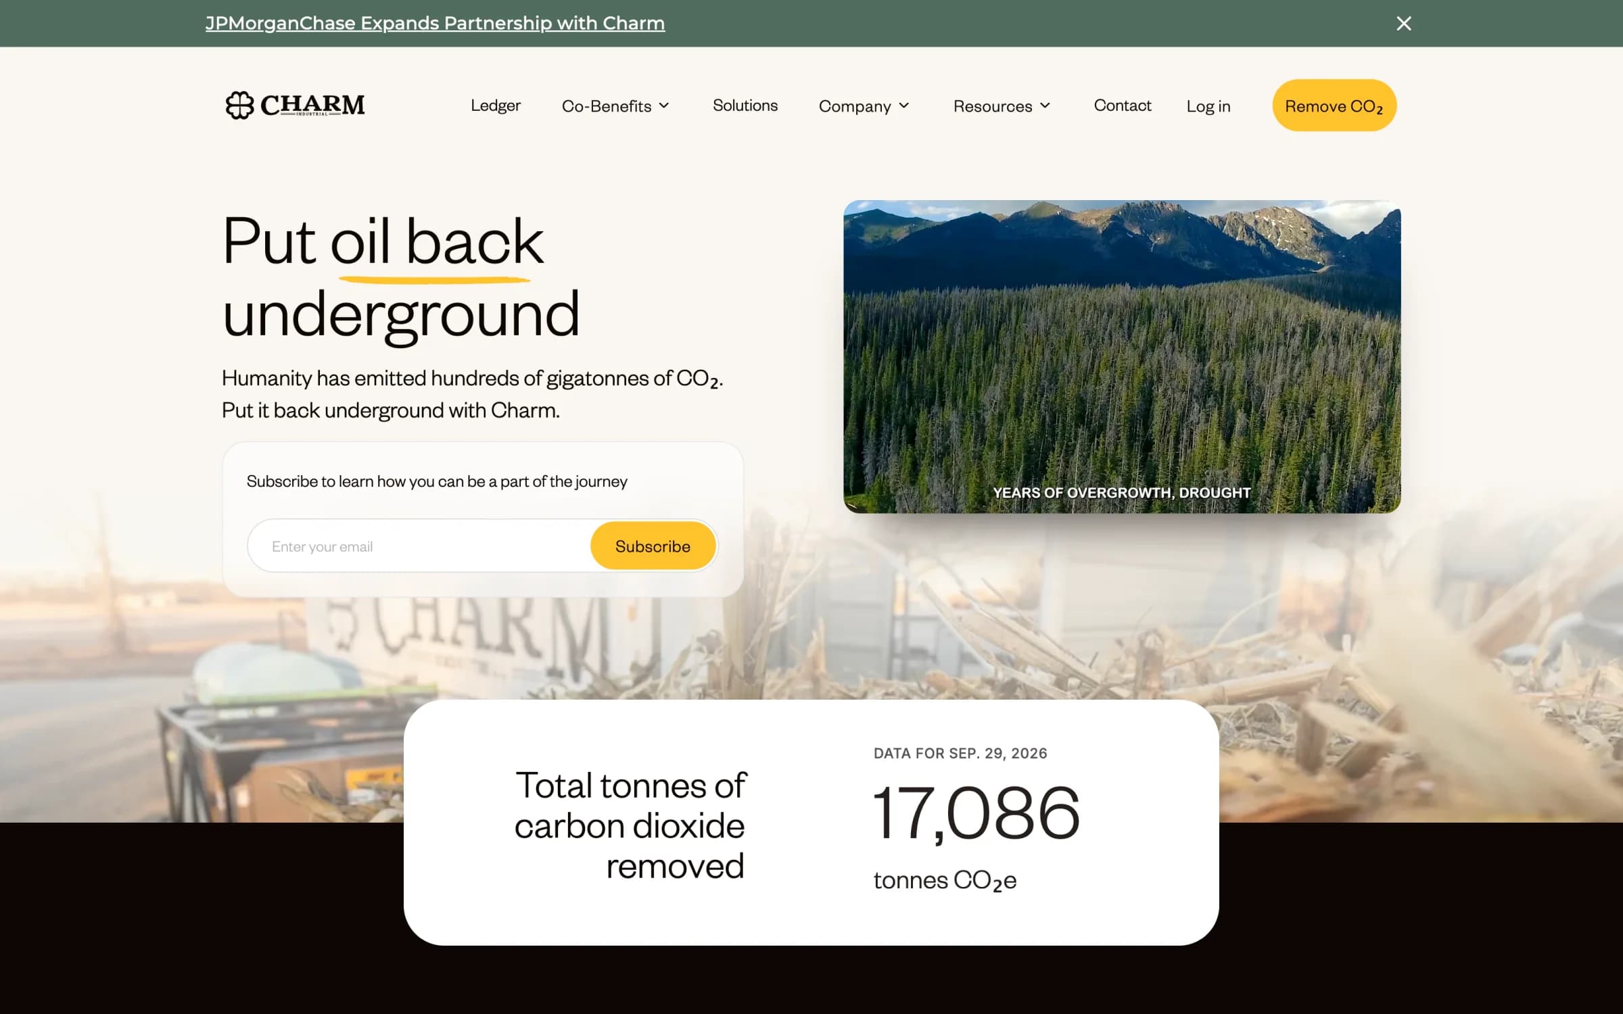Click the Subscribe to learn how prompt text
Image resolution: width=1623 pixels, height=1014 pixels.
pos(437,481)
